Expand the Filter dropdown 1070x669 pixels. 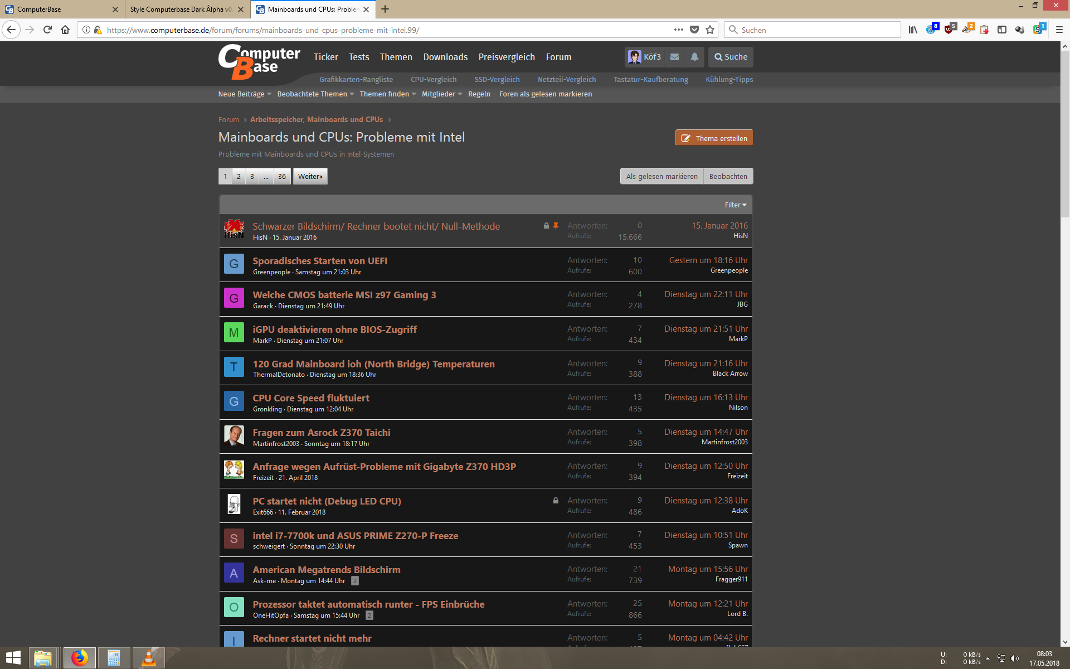pyautogui.click(x=735, y=205)
